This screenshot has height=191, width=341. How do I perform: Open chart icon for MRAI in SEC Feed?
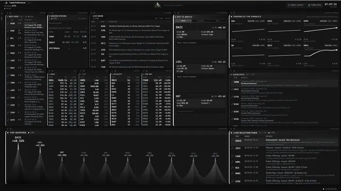(x=8, y=68)
